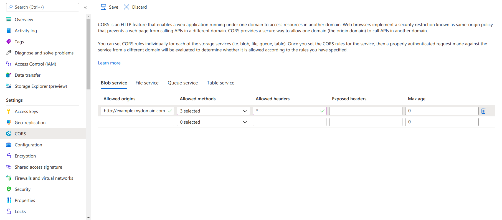Open Shared access signature settings
The image size is (502, 220).
point(38,167)
